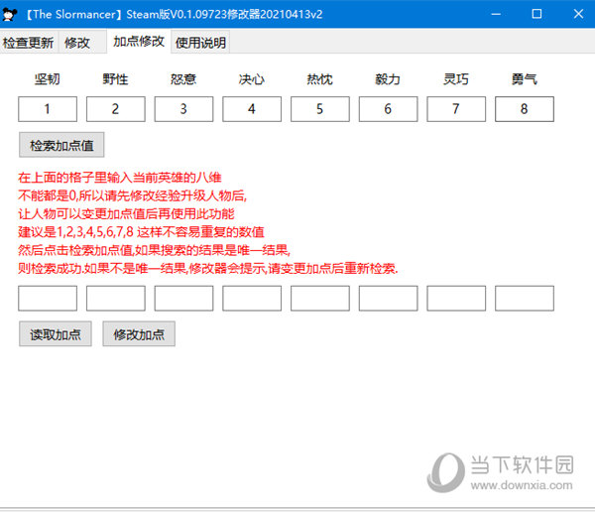
Task: Minimize the Slormancer trainer window
Action: pyautogui.click(x=496, y=14)
